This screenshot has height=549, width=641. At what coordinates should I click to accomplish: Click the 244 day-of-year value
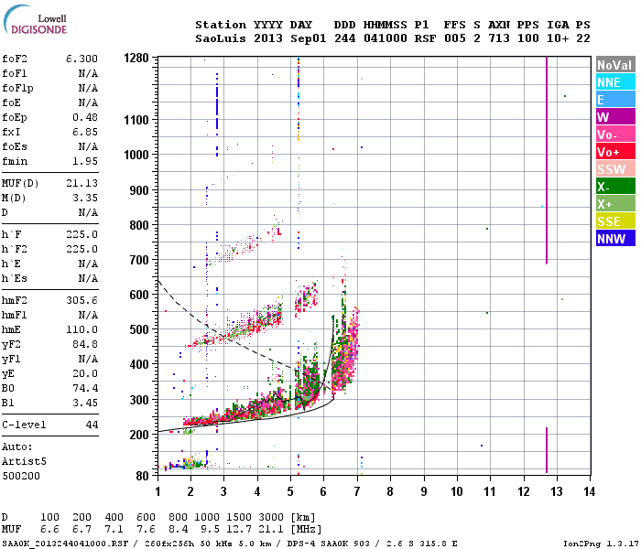[x=344, y=38]
